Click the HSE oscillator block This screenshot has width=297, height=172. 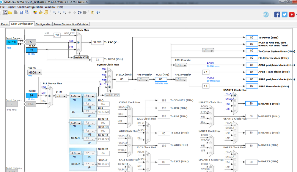pos(31,104)
